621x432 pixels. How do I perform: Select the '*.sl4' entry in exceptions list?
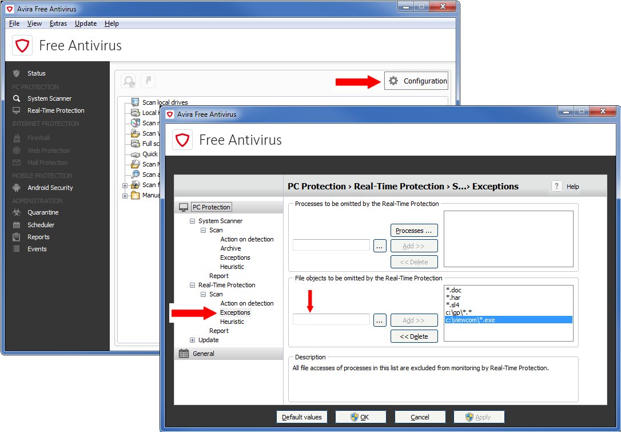pyautogui.click(x=453, y=305)
